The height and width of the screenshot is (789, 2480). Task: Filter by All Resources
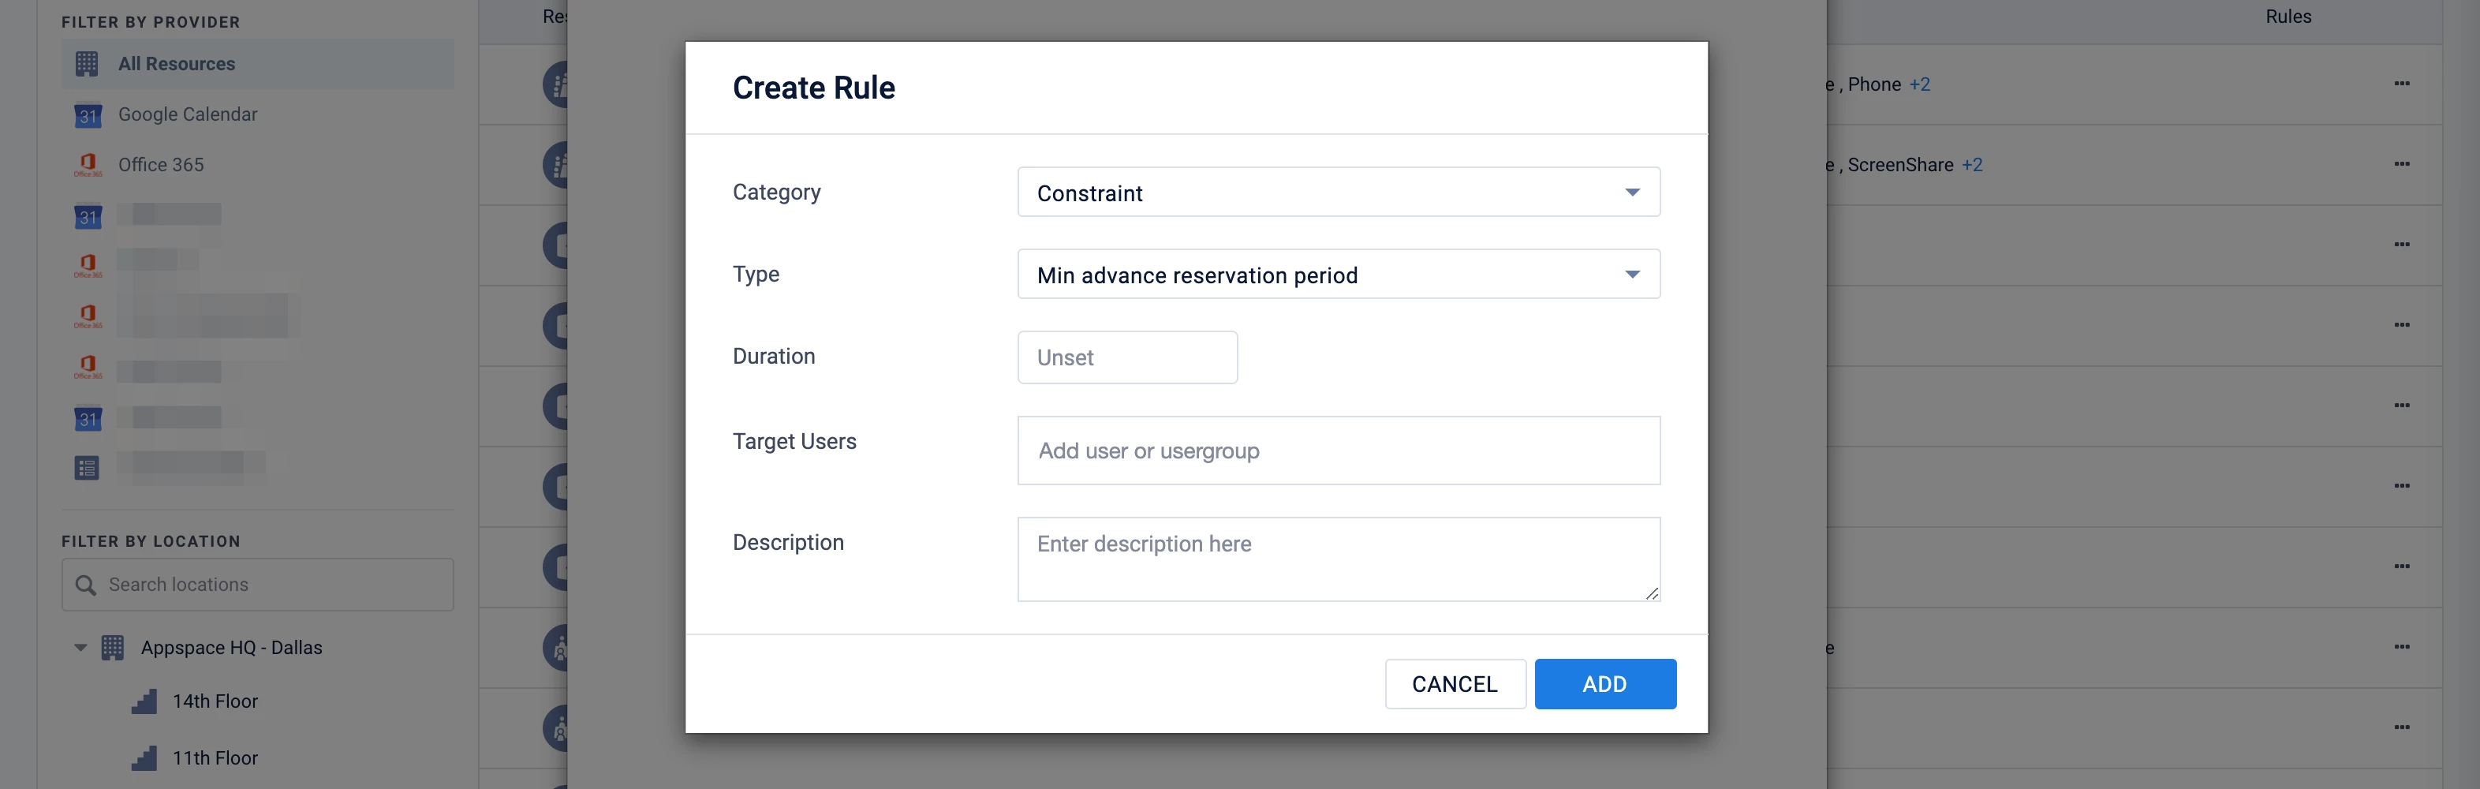(x=176, y=64)
